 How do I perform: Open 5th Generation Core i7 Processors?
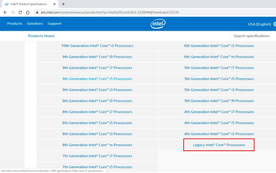pyautogui.click(x=219, y=68)
